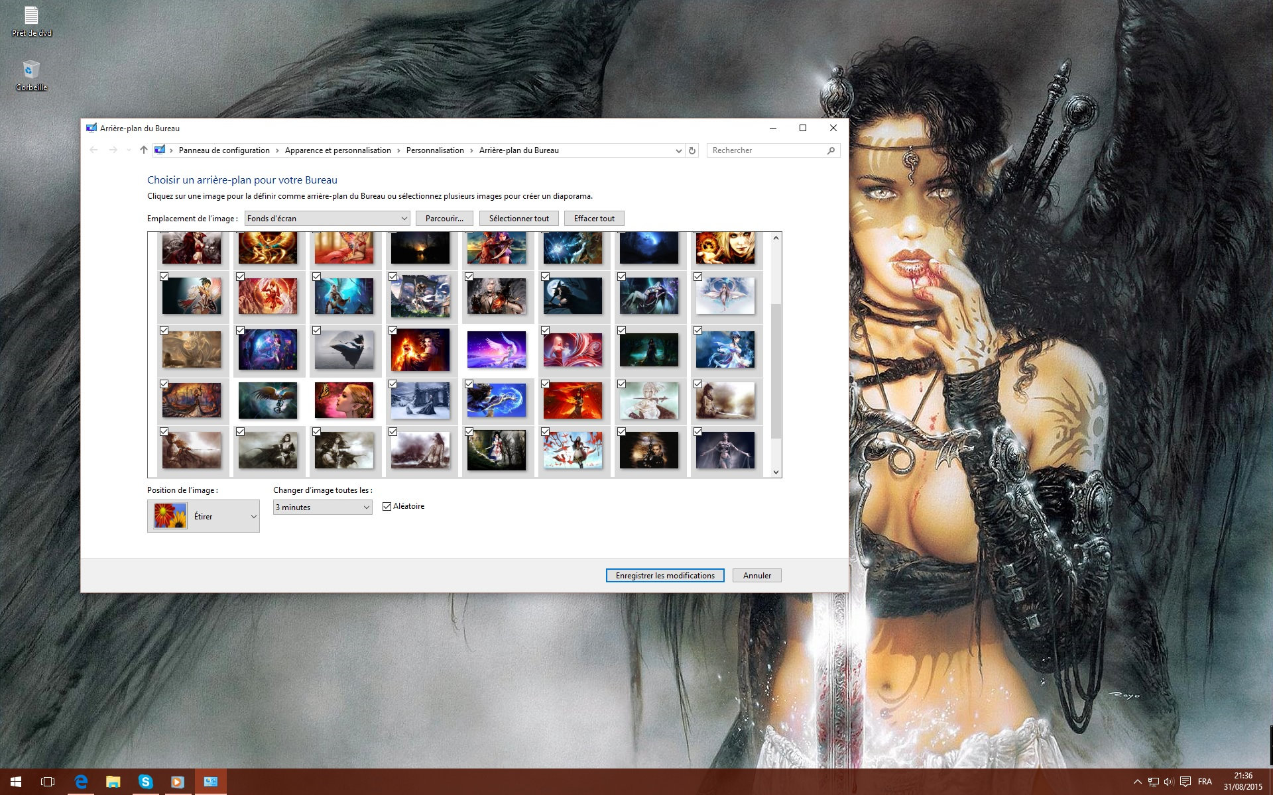The height and width of the screenshot is (795, 1273).
Task: Open the Étirer image position dropdown
Action: tap(204, 516)
